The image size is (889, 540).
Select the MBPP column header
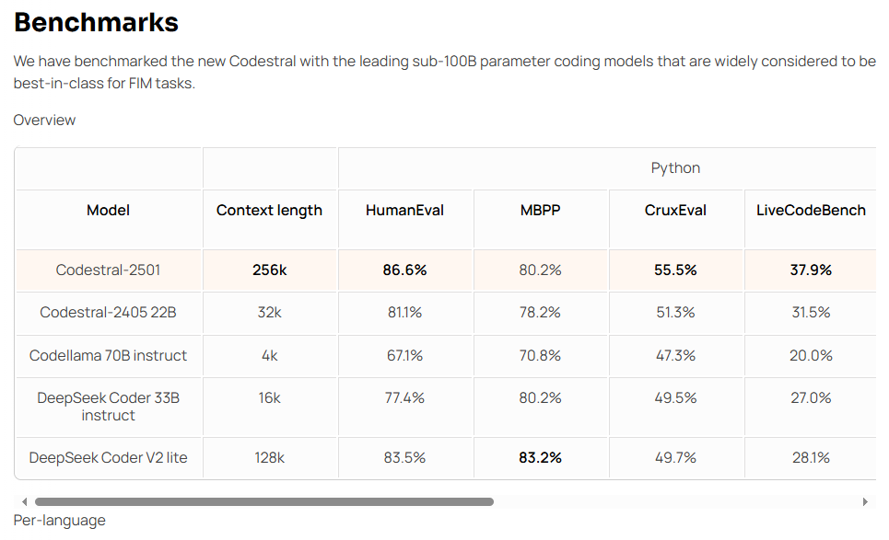point(540,211)
